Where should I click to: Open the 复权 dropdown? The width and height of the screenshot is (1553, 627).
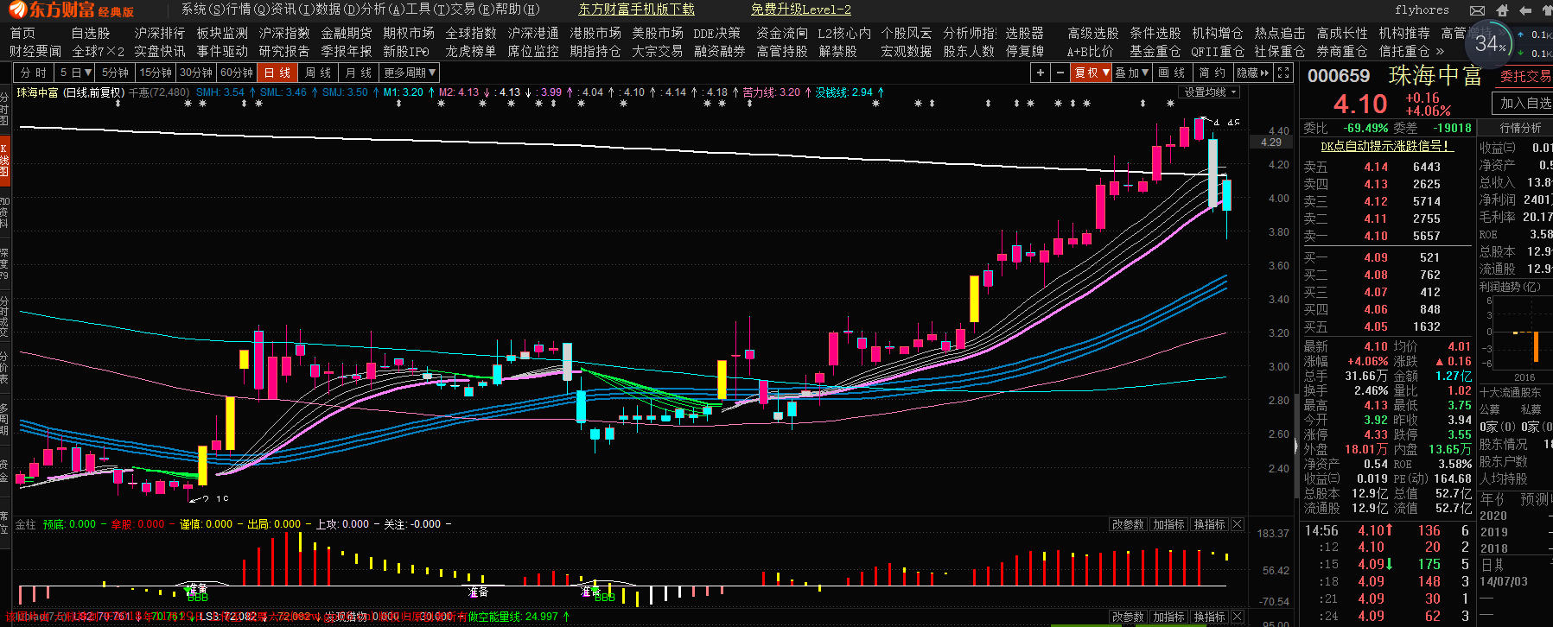(x=1091, y=73)
